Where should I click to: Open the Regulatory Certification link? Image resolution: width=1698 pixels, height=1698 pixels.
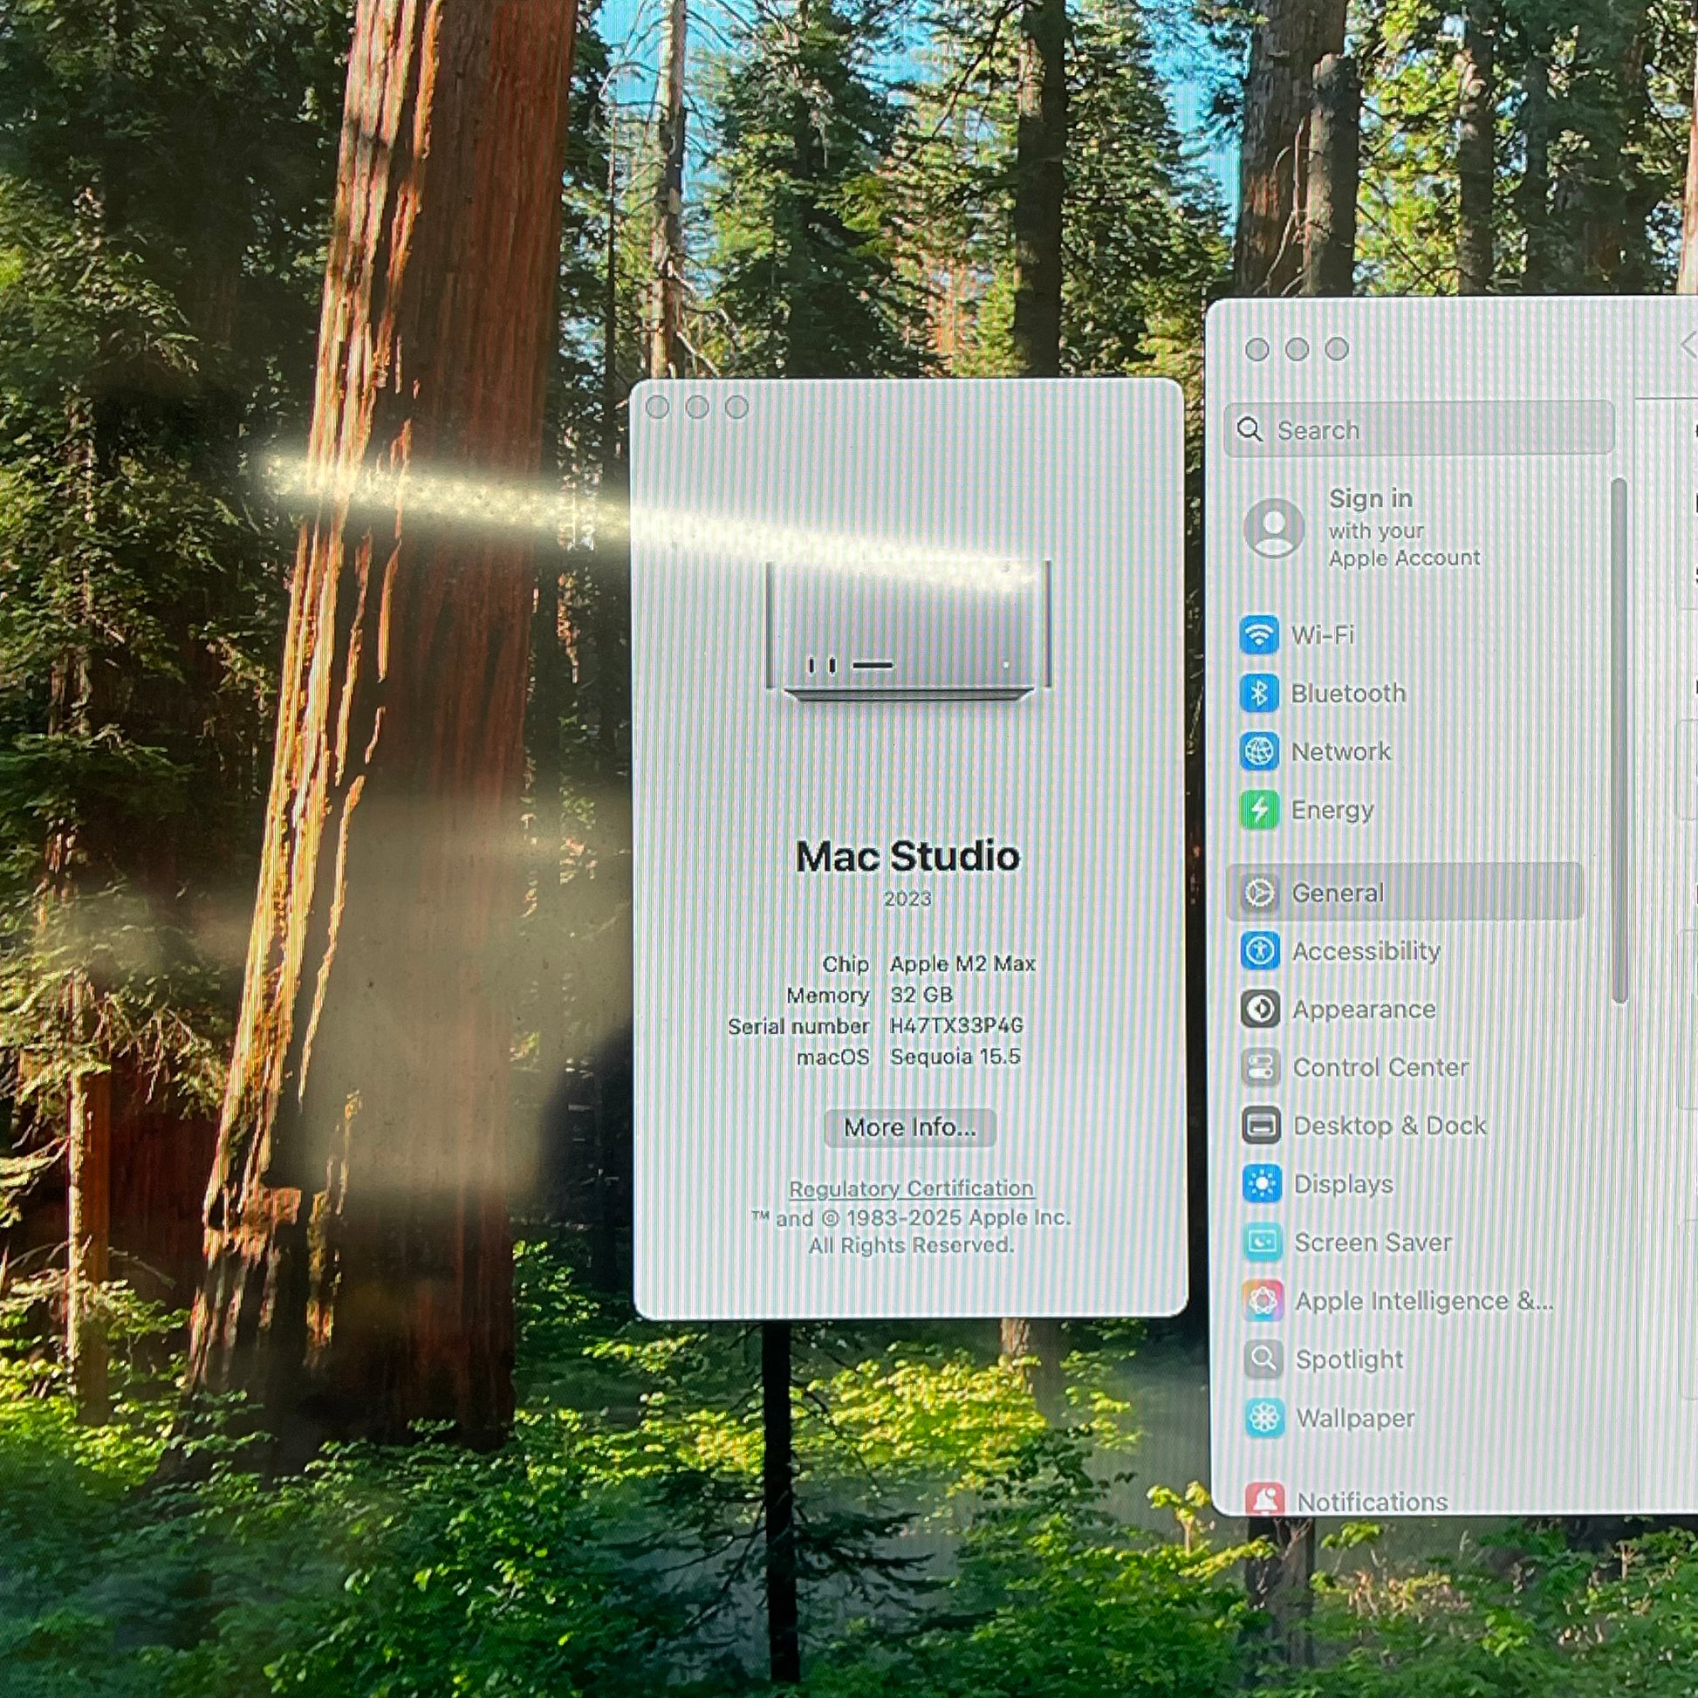tap(912, 1188)
